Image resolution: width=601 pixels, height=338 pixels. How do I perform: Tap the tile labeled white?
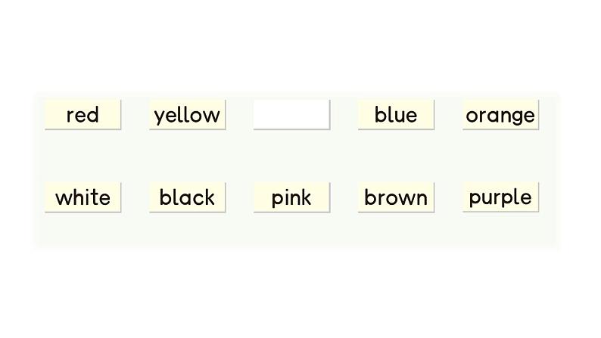tap(83, 197)
